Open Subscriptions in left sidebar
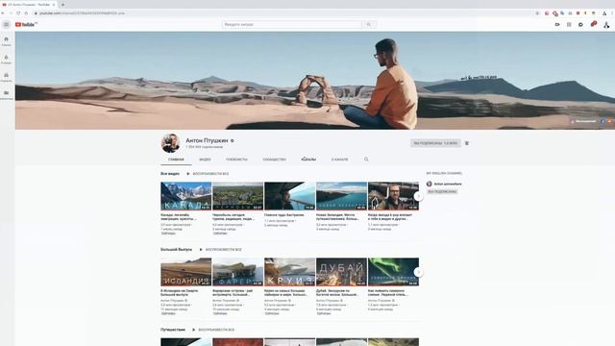This screenshot has width=615, height=346. tap(7, 77)
